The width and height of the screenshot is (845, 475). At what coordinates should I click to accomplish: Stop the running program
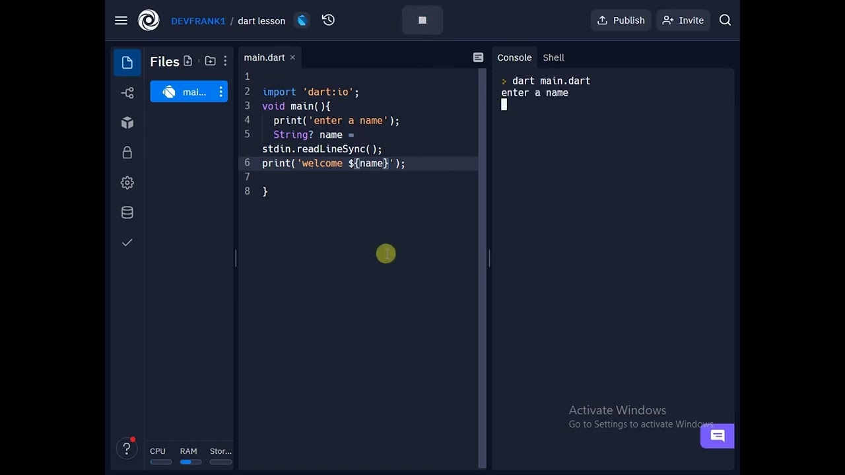(422, 20)
